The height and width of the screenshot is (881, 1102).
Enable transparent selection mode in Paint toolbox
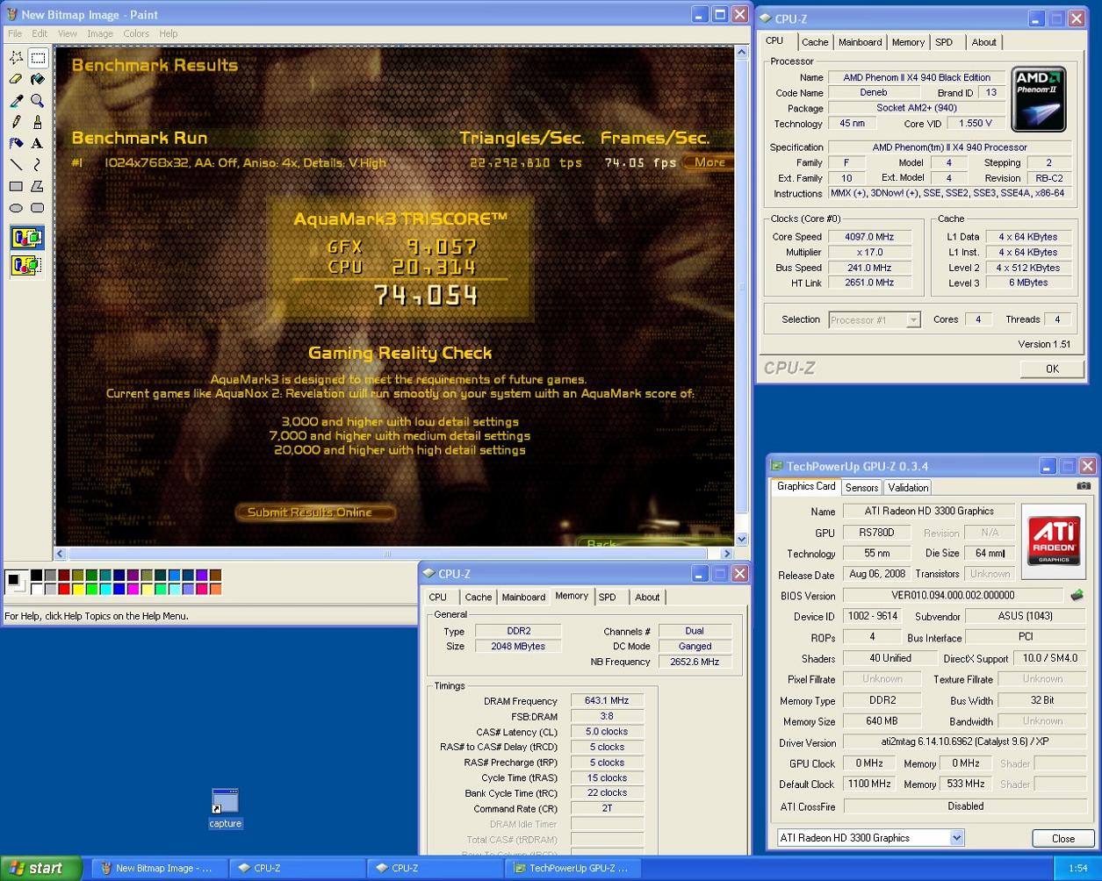click(27, 265)
